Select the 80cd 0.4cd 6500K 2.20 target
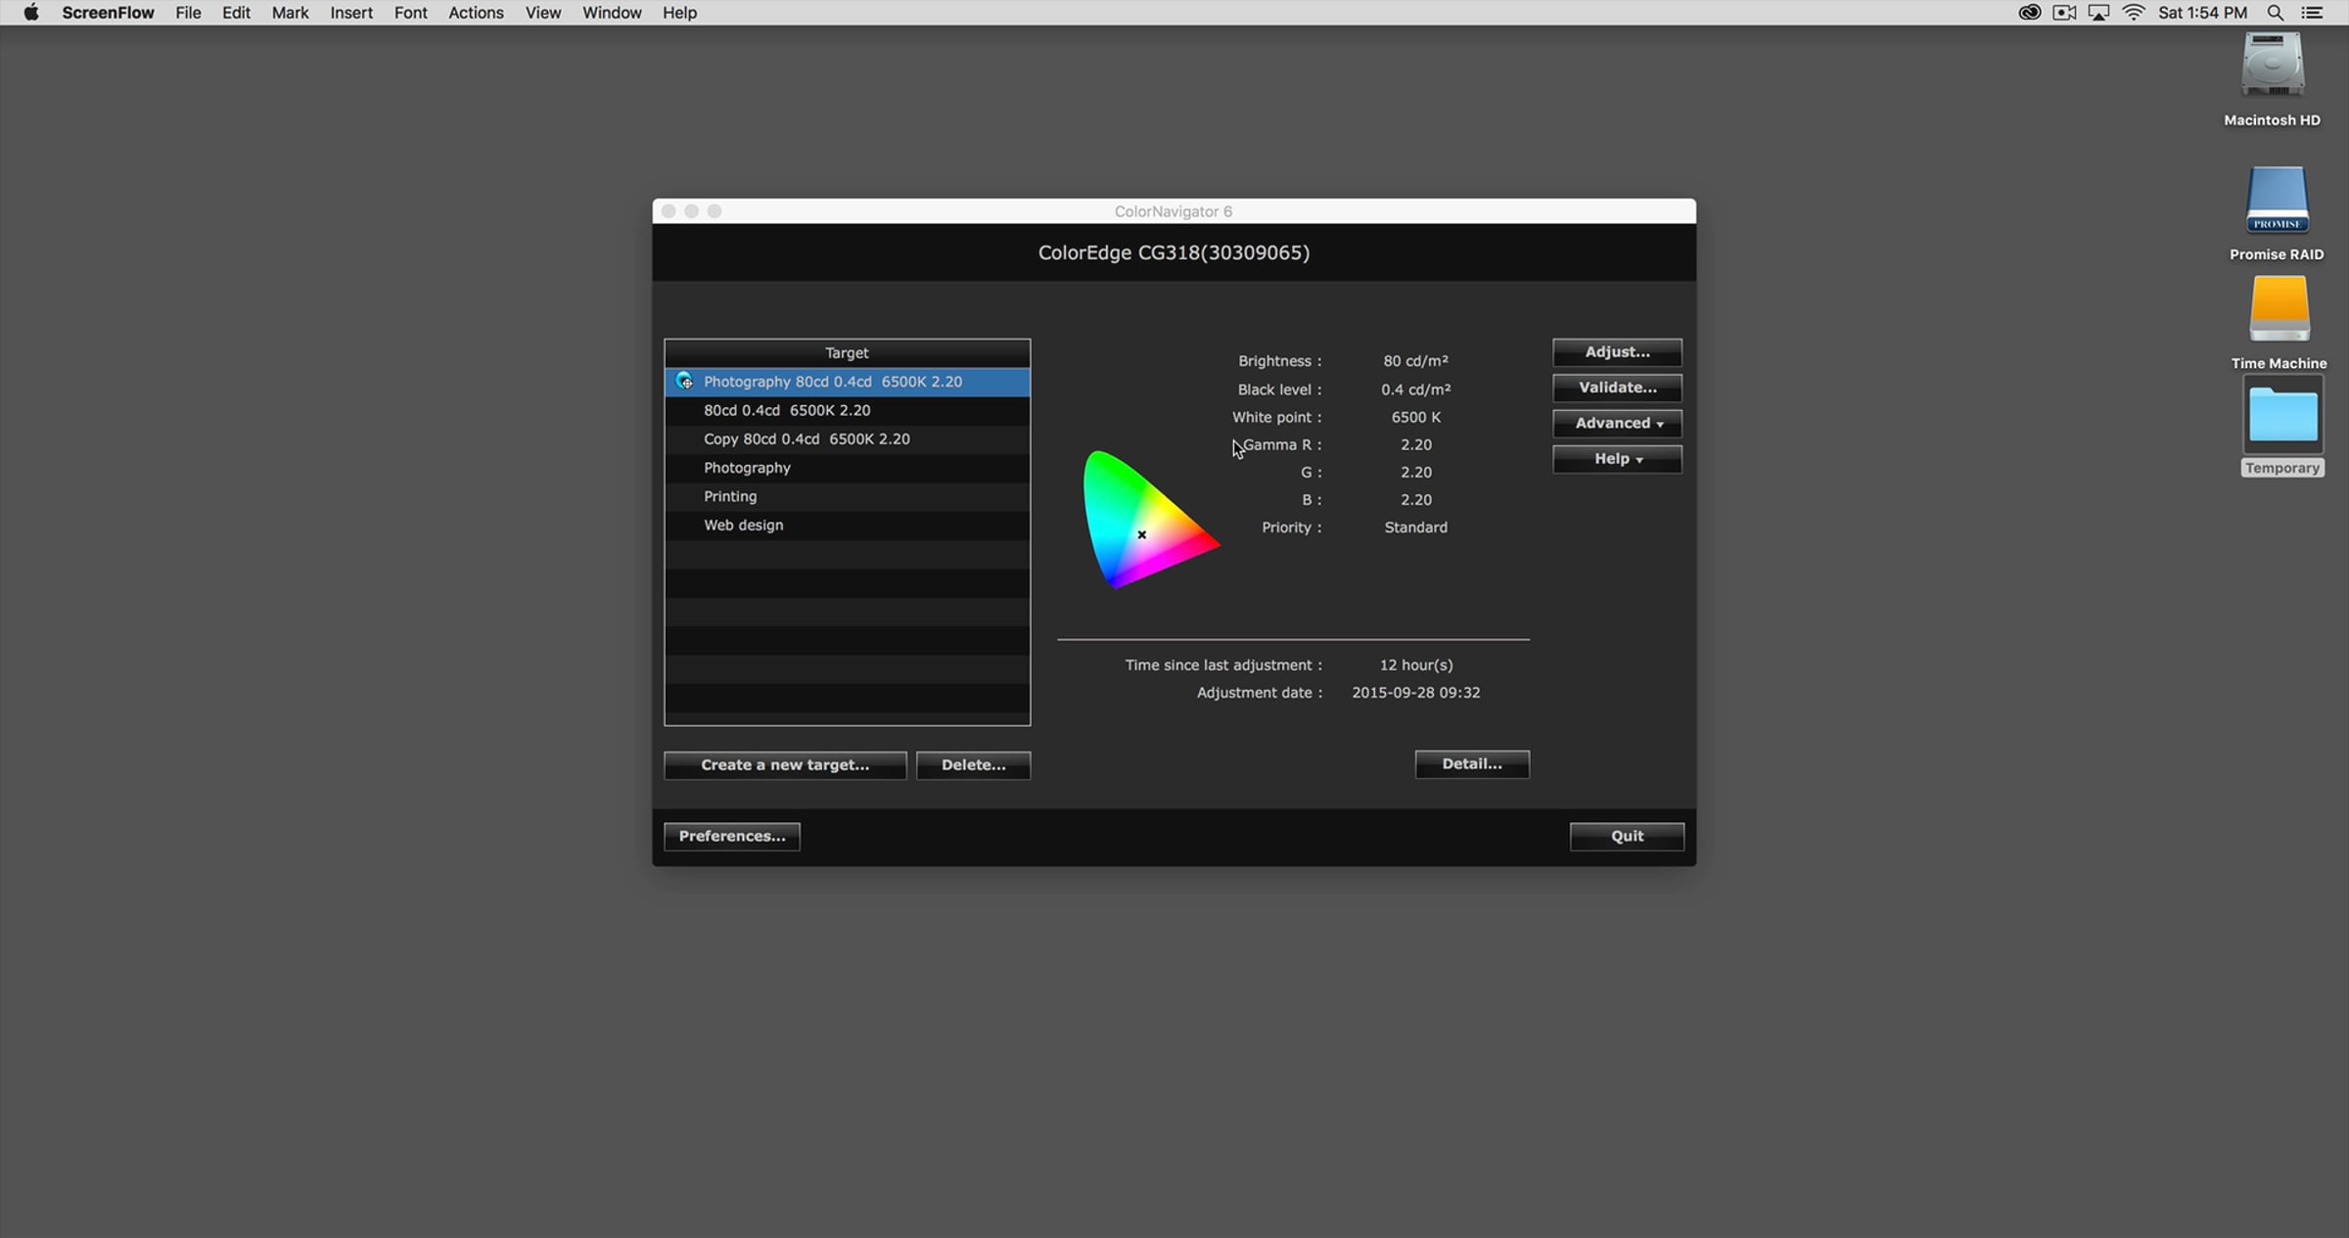Image resolution: width=2349 pixels, height=1238 pixels. pyautogui.click(x=848, y=411)
